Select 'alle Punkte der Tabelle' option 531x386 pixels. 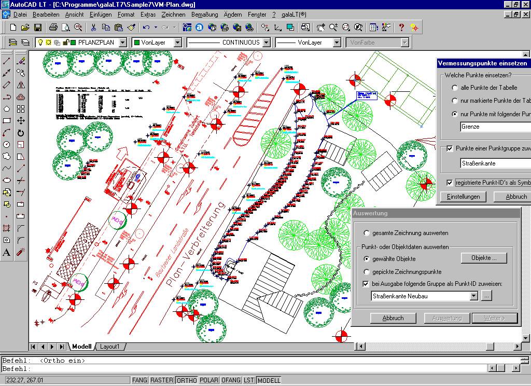tap(455, 88)
